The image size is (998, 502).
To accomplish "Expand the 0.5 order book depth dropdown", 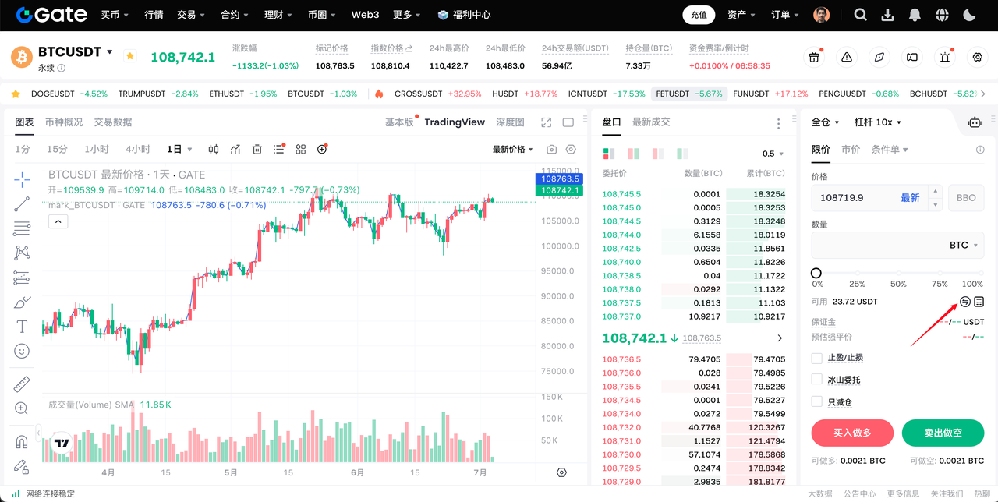I will click(773, 154).
